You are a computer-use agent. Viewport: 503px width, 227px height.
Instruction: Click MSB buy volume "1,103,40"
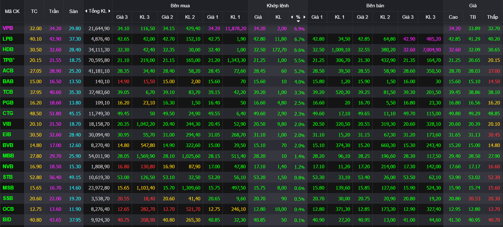(x=146, y=188)
